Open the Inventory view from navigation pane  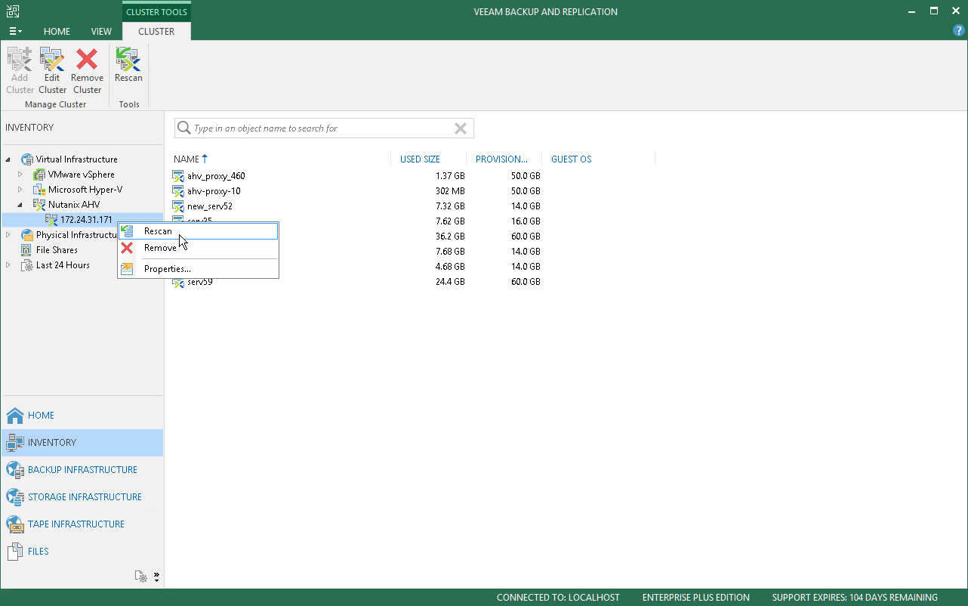(x=82, y=443)
